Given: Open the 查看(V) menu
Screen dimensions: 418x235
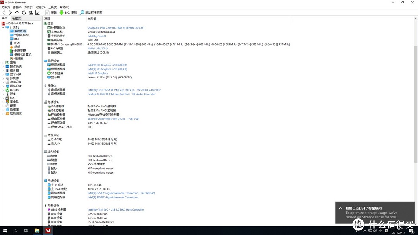Looking at the screenshot, I should [x=17, y=7].
